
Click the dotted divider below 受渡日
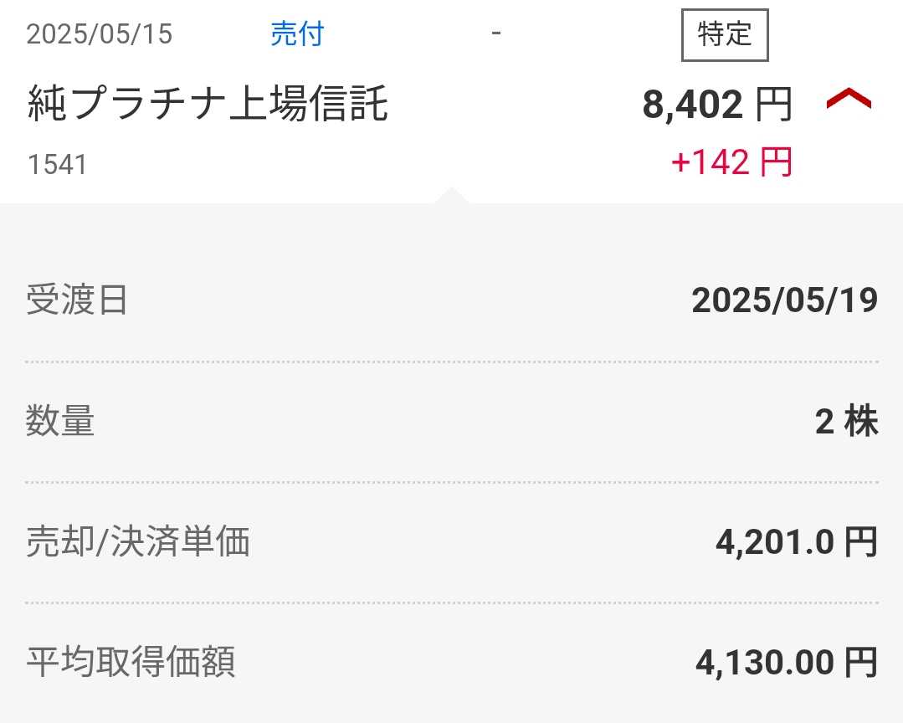coord(452,361)
